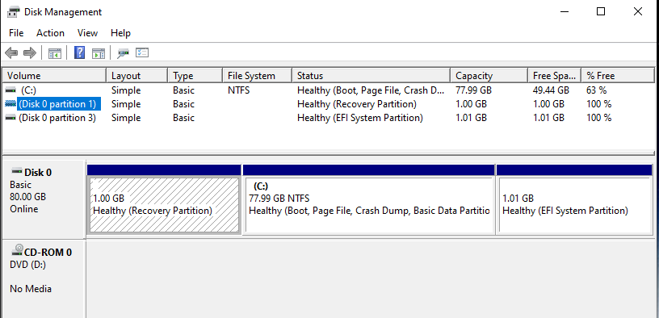Open the Action menu

(x=50, y=33)
